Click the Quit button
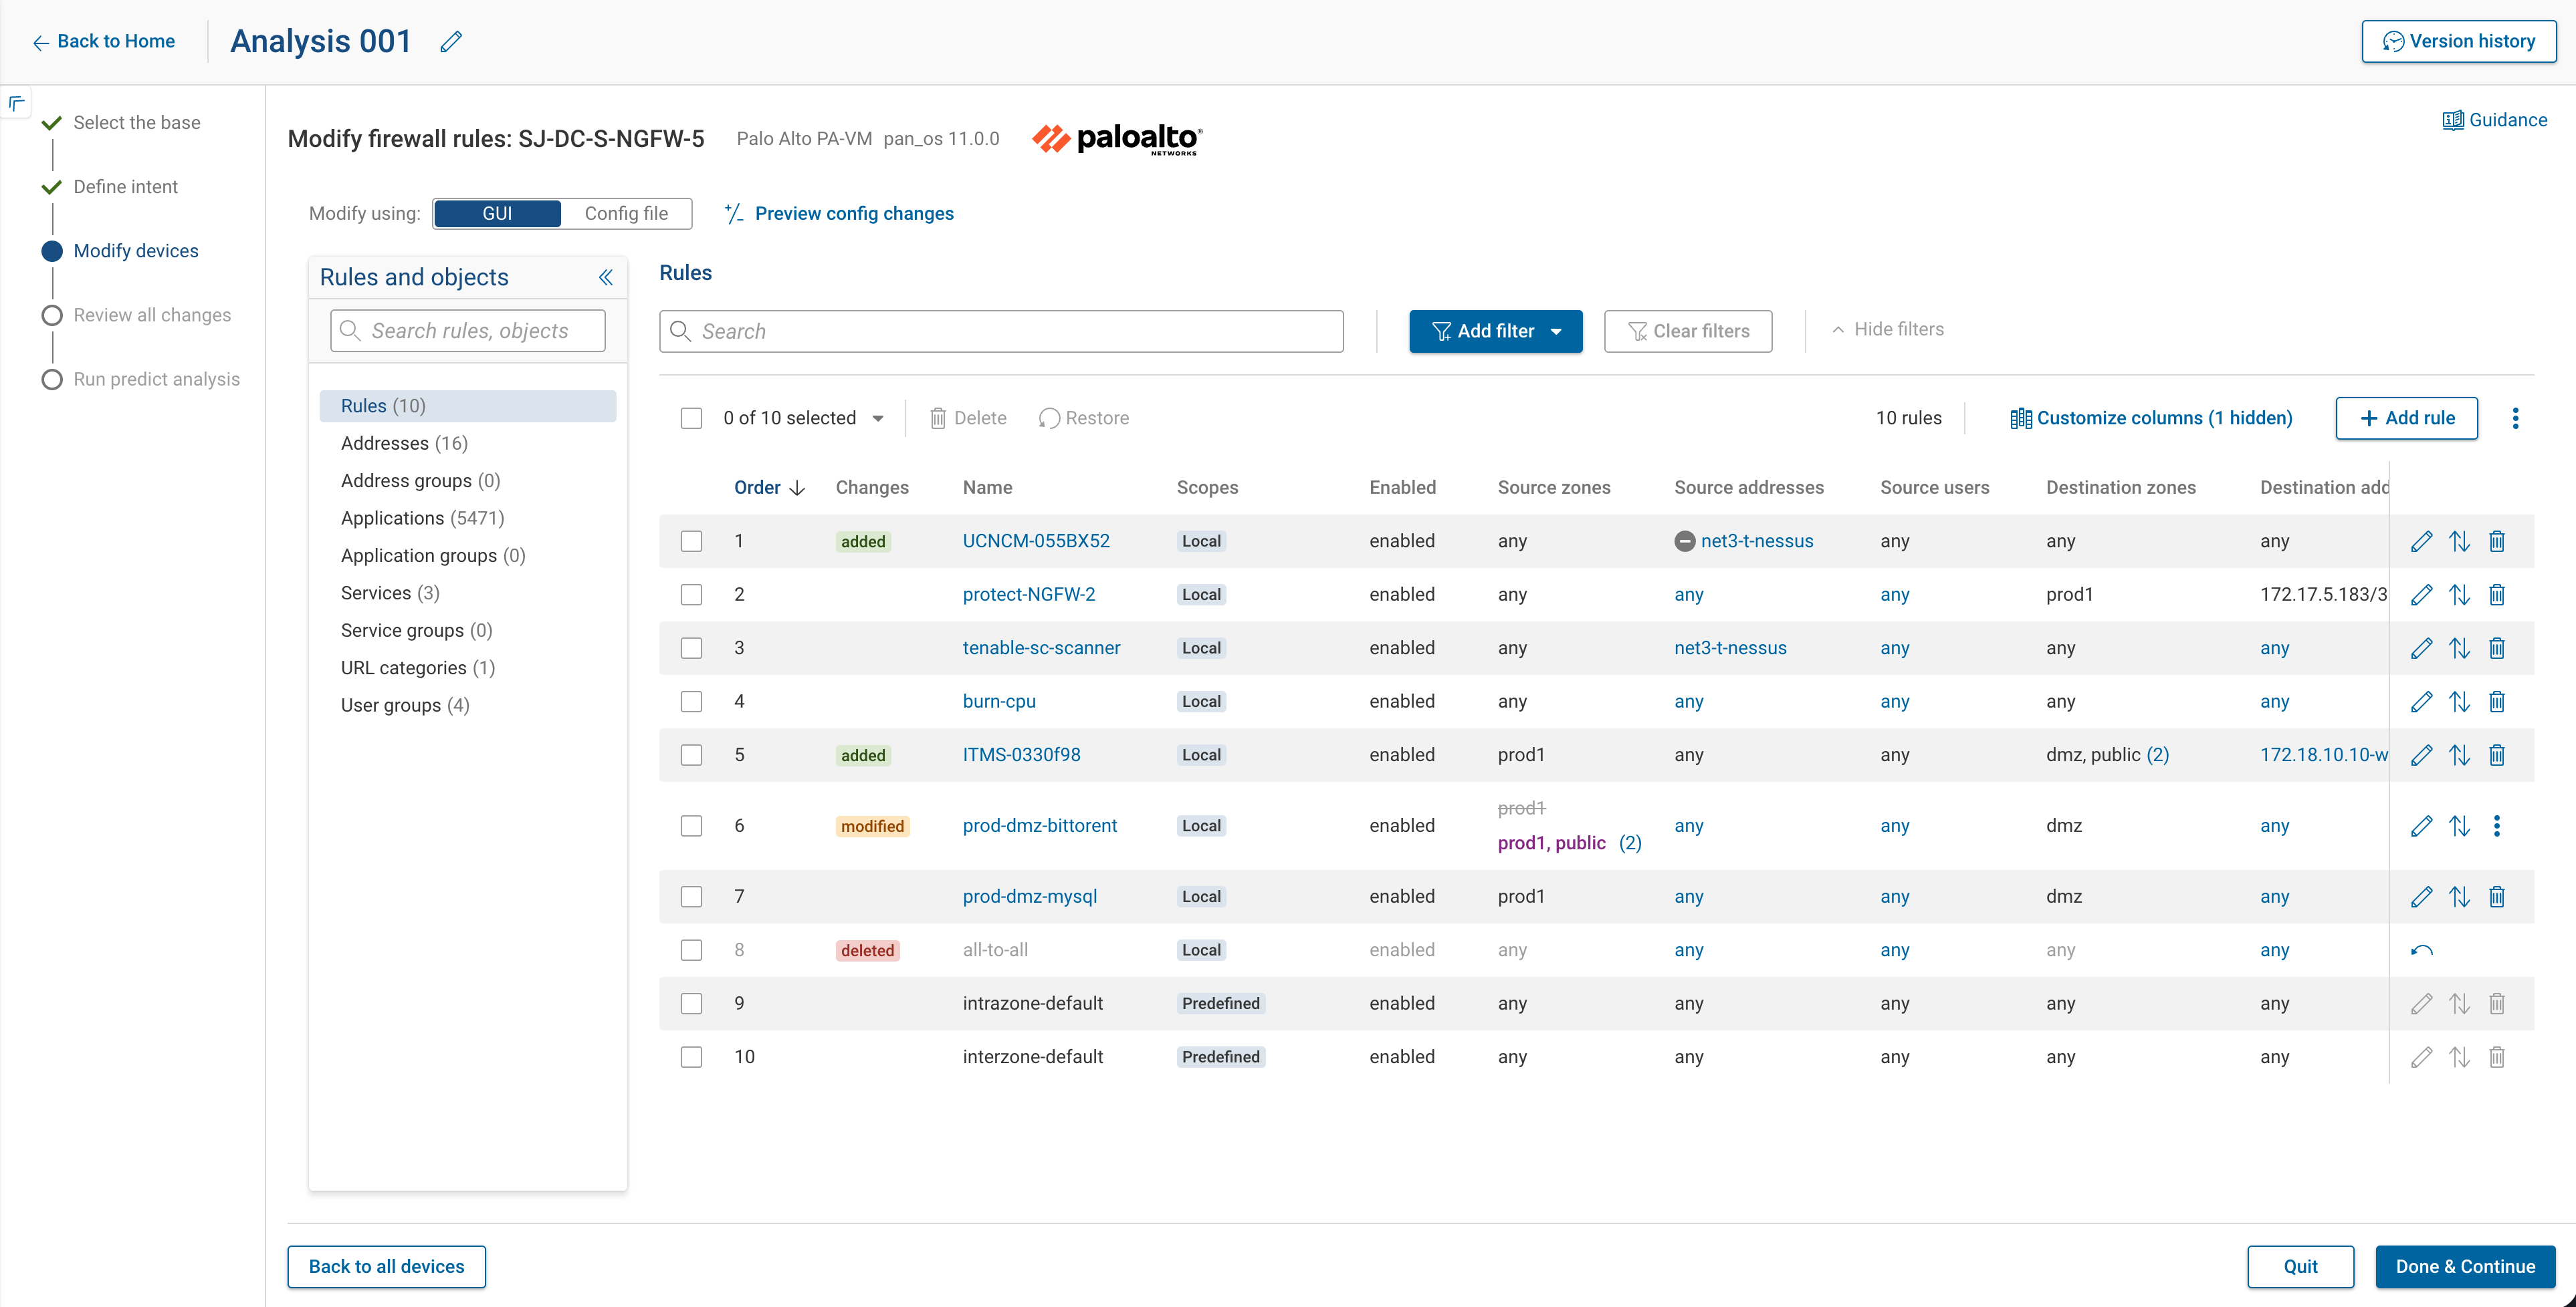This screenshot has width=2576, height=1307. point(2300,1266)
